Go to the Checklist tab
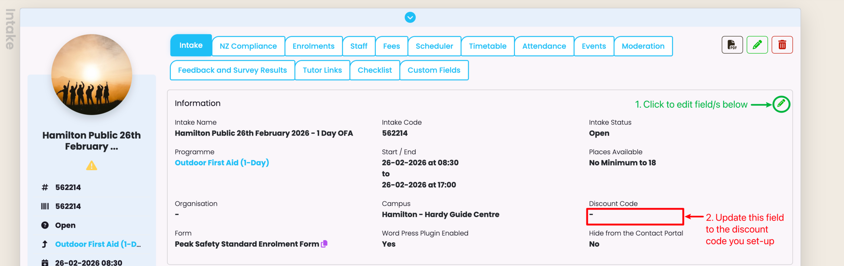Screen dimensions: 844x266 point(375,70)
